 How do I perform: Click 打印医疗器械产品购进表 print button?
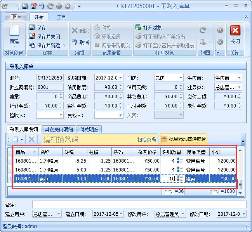tap(165, 45)
